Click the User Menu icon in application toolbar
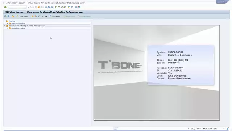 (x=5, y=16)
